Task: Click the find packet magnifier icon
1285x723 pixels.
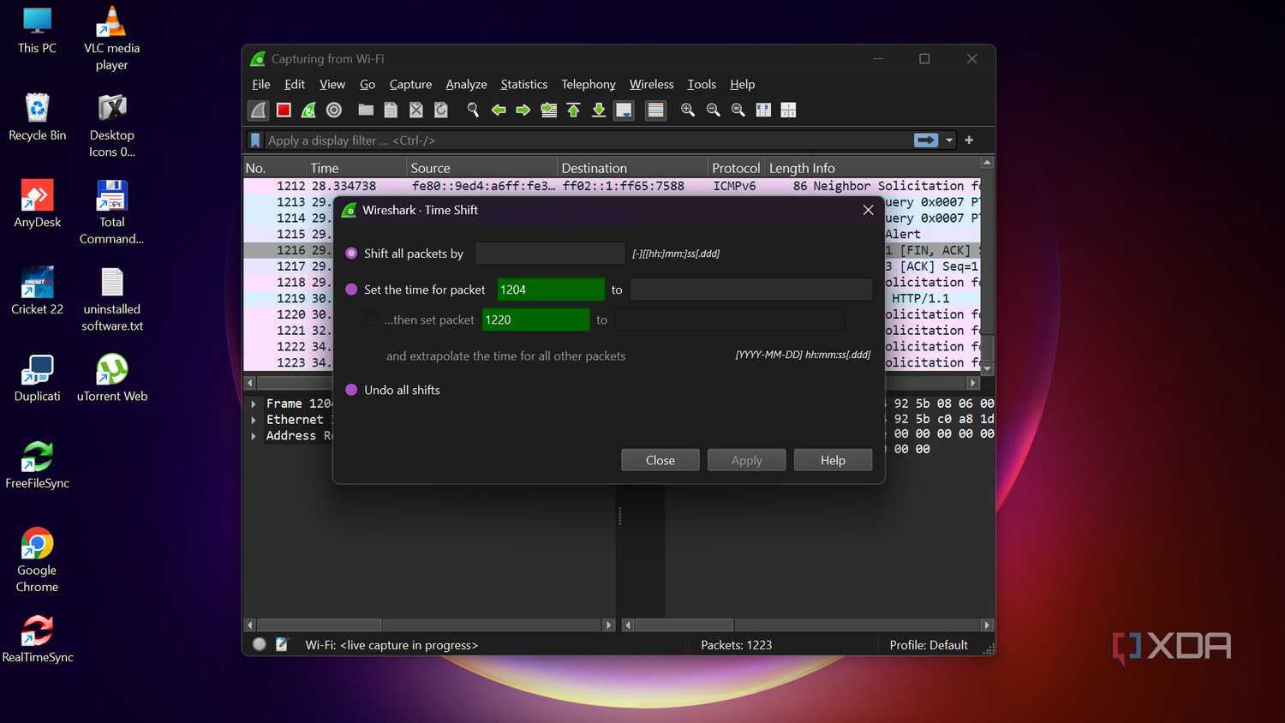Action: (473, 110)
